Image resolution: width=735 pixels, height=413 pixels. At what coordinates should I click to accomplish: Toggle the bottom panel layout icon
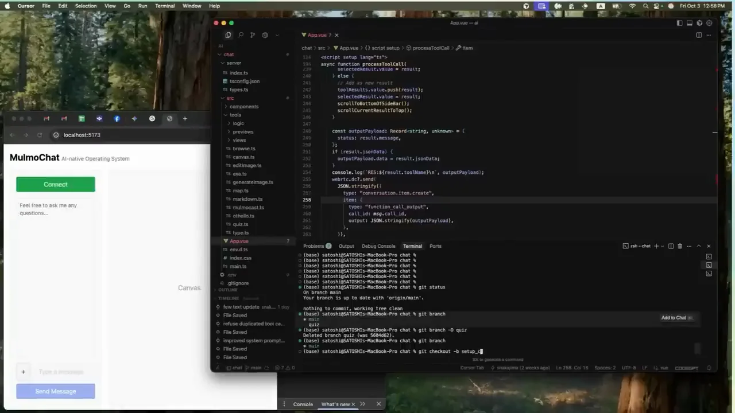(x=690, y=23)
